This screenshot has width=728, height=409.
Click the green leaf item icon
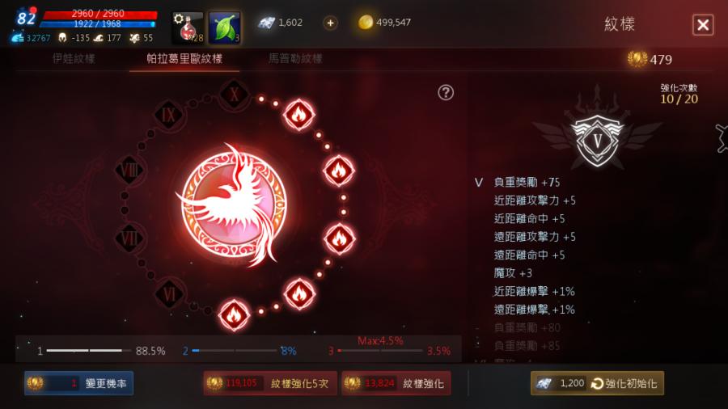225,27
